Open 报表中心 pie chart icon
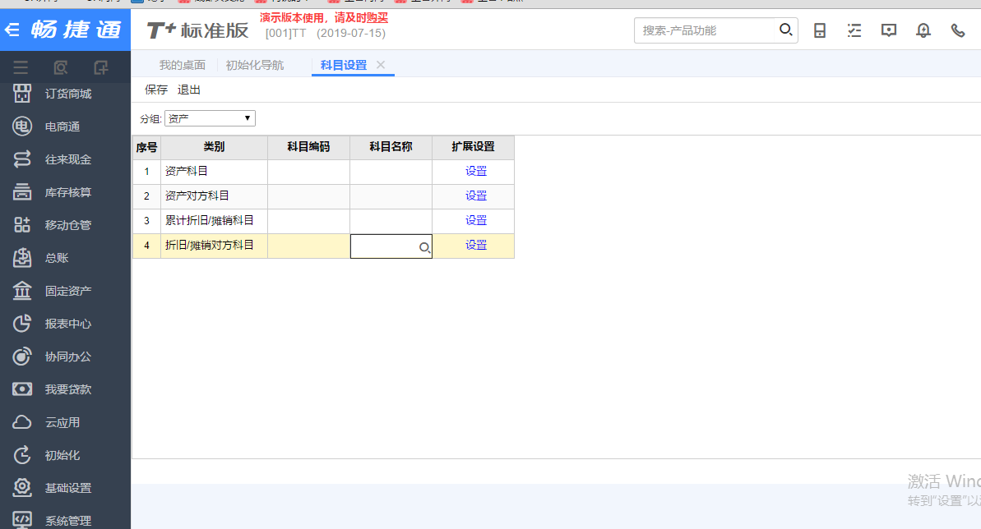The width and height of the screenshot is (981, 529). point(22,324)
